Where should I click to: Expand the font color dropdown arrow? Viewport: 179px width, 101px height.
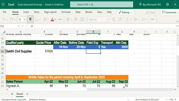coord(55,19)
